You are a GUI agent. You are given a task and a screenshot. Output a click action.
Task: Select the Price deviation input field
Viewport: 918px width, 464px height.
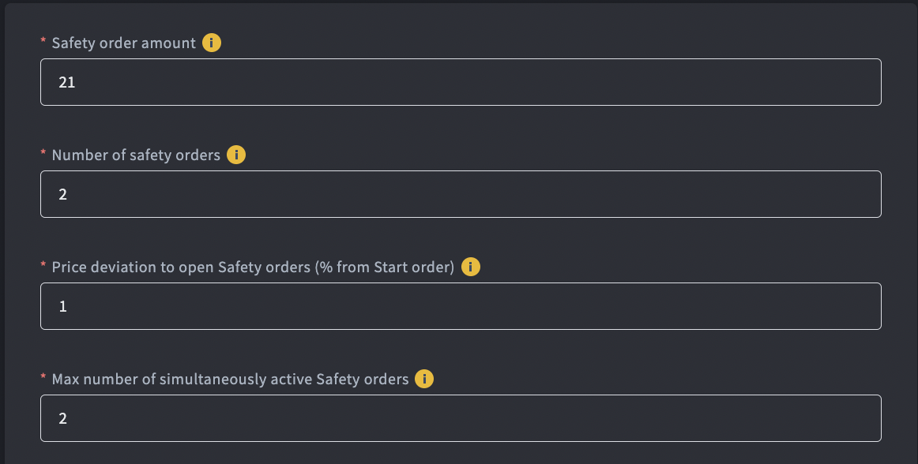point(461,306)
